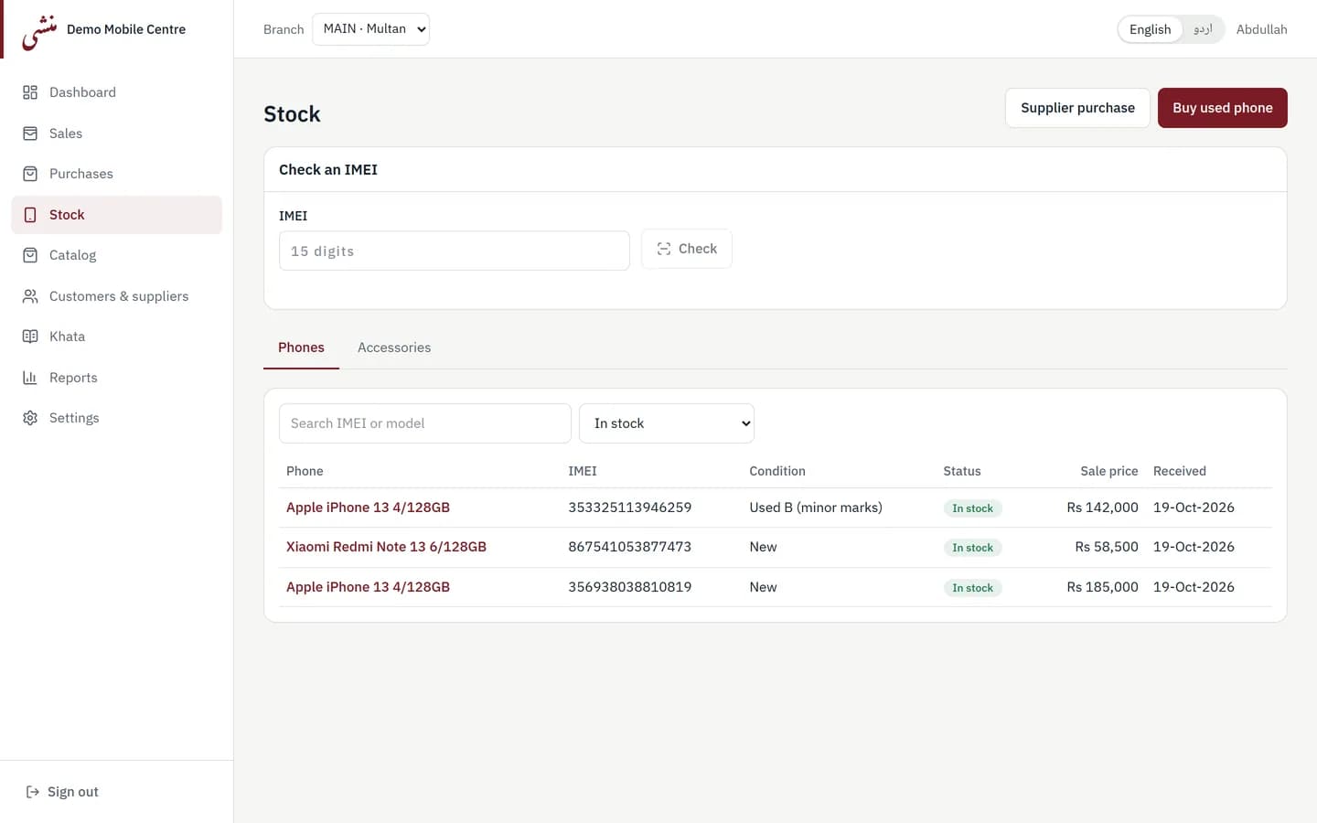
Task: Click the Received column header
Action: [1179, 471]
